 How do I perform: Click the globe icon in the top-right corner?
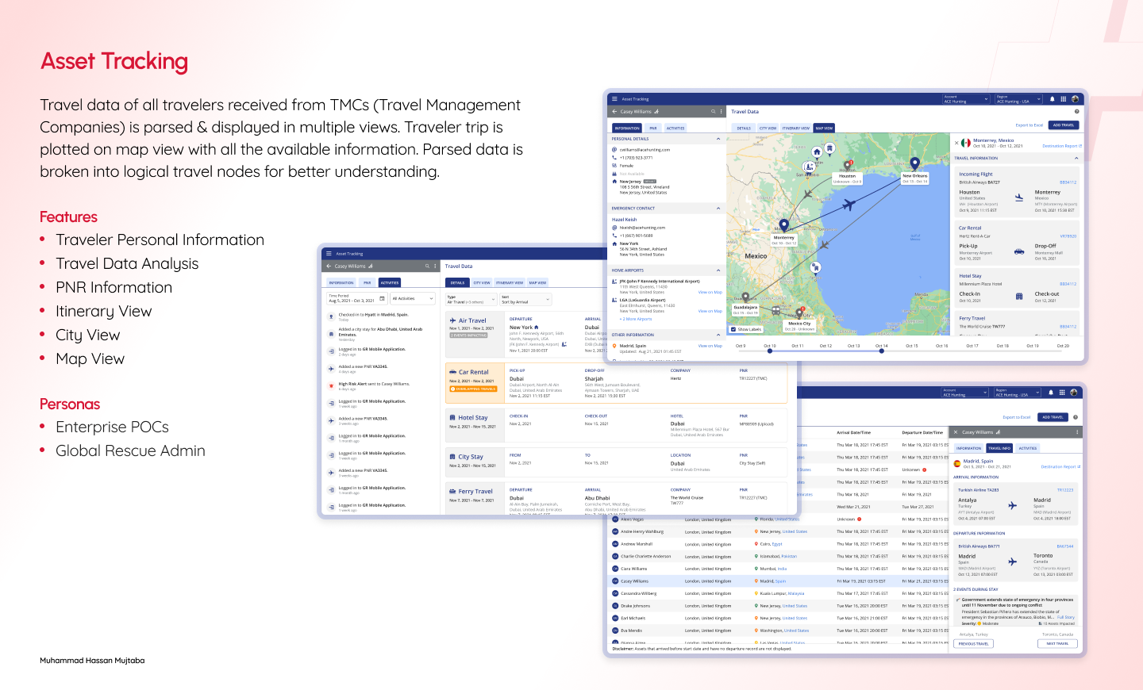pyautogui.click(x=1076, y=98)
